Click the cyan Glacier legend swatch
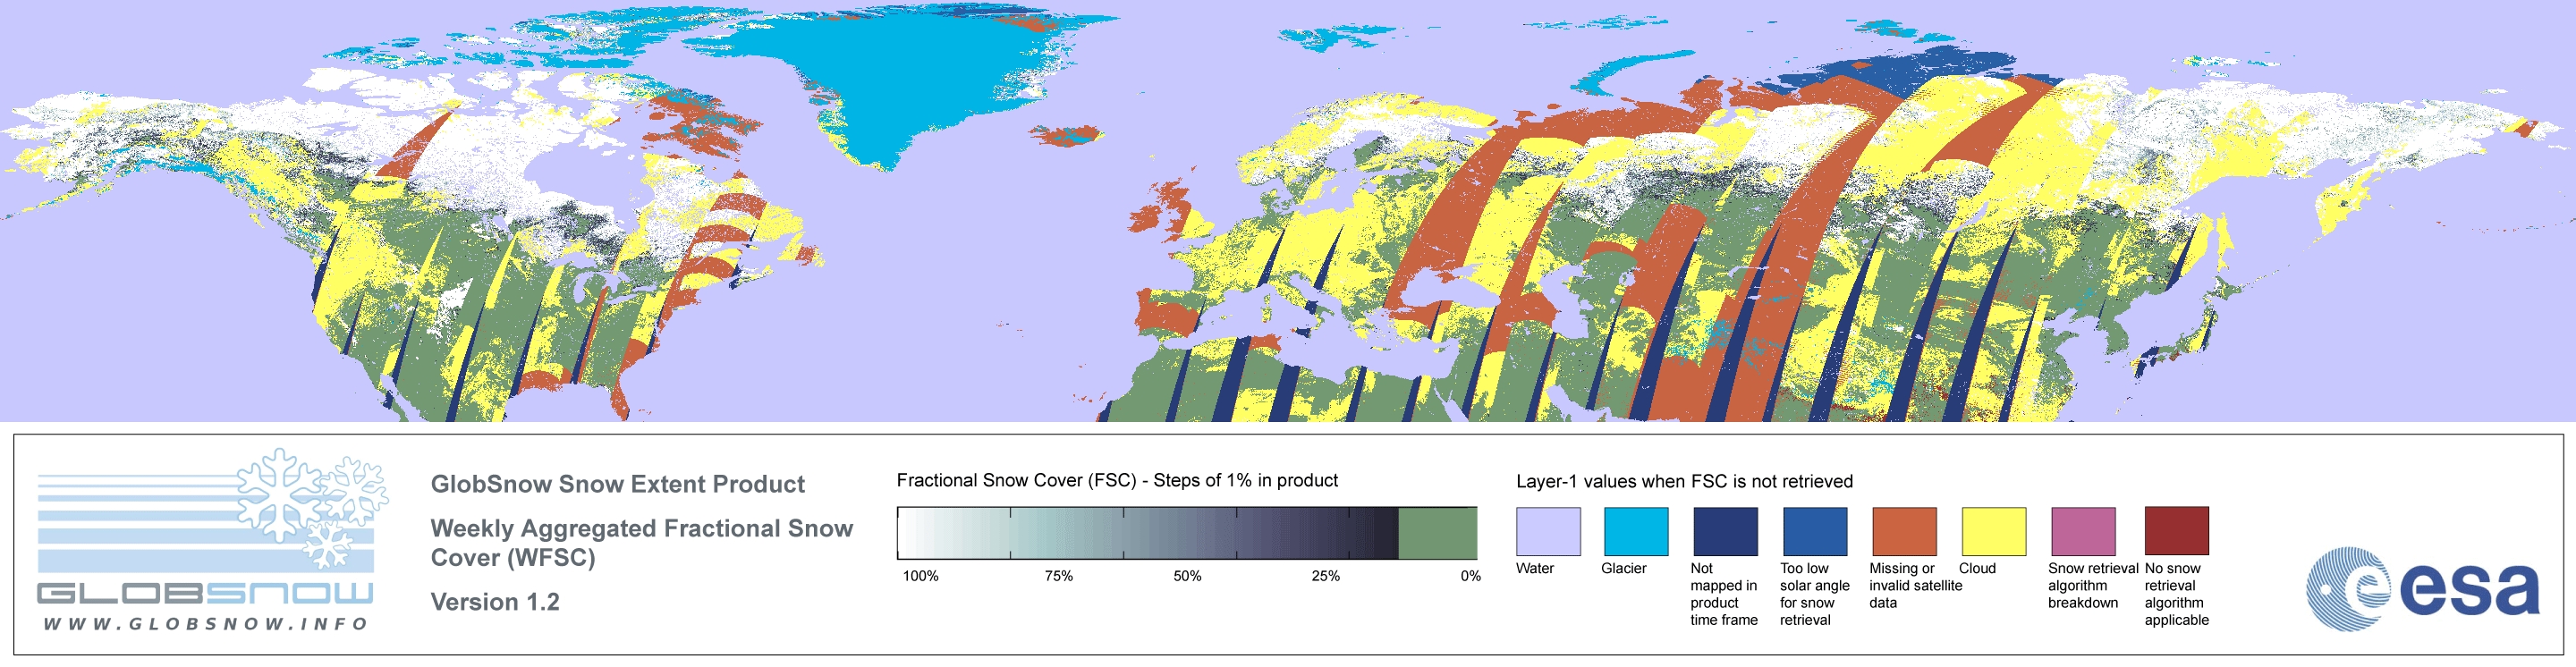Image resolution: width=2576 pixels, height=667 pixels. pyautogui.click(x=1636, y=531)
